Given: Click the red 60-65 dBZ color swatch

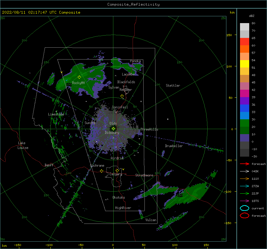Looking at the screenshot, I should click(244, 42).
